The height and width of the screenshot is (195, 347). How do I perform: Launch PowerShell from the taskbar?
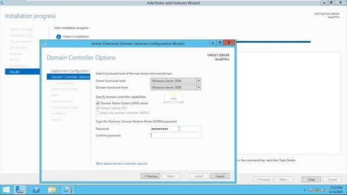[x=36, y=190]
